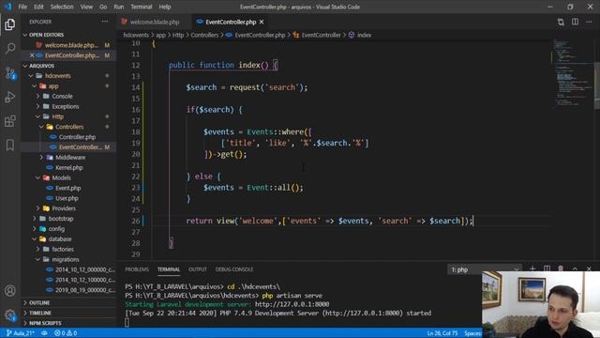Close the terminal panel
This screenshot has height=338, width=600.
click(x=589, y=269)
